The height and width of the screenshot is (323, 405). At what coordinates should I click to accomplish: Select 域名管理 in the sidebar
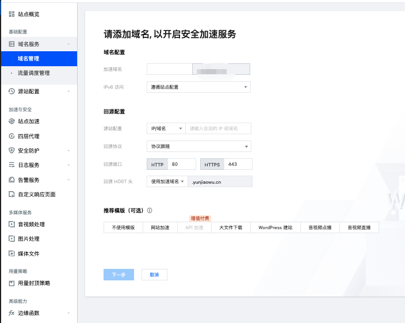click(28, 59)
